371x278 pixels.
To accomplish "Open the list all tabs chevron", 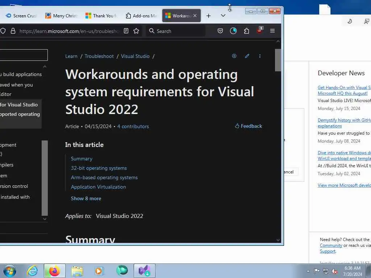I will tap(223, 16).
